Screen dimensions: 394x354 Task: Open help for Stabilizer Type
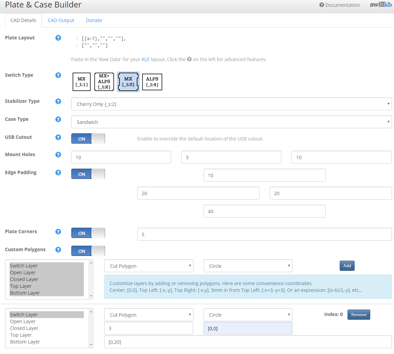(58, 101)
